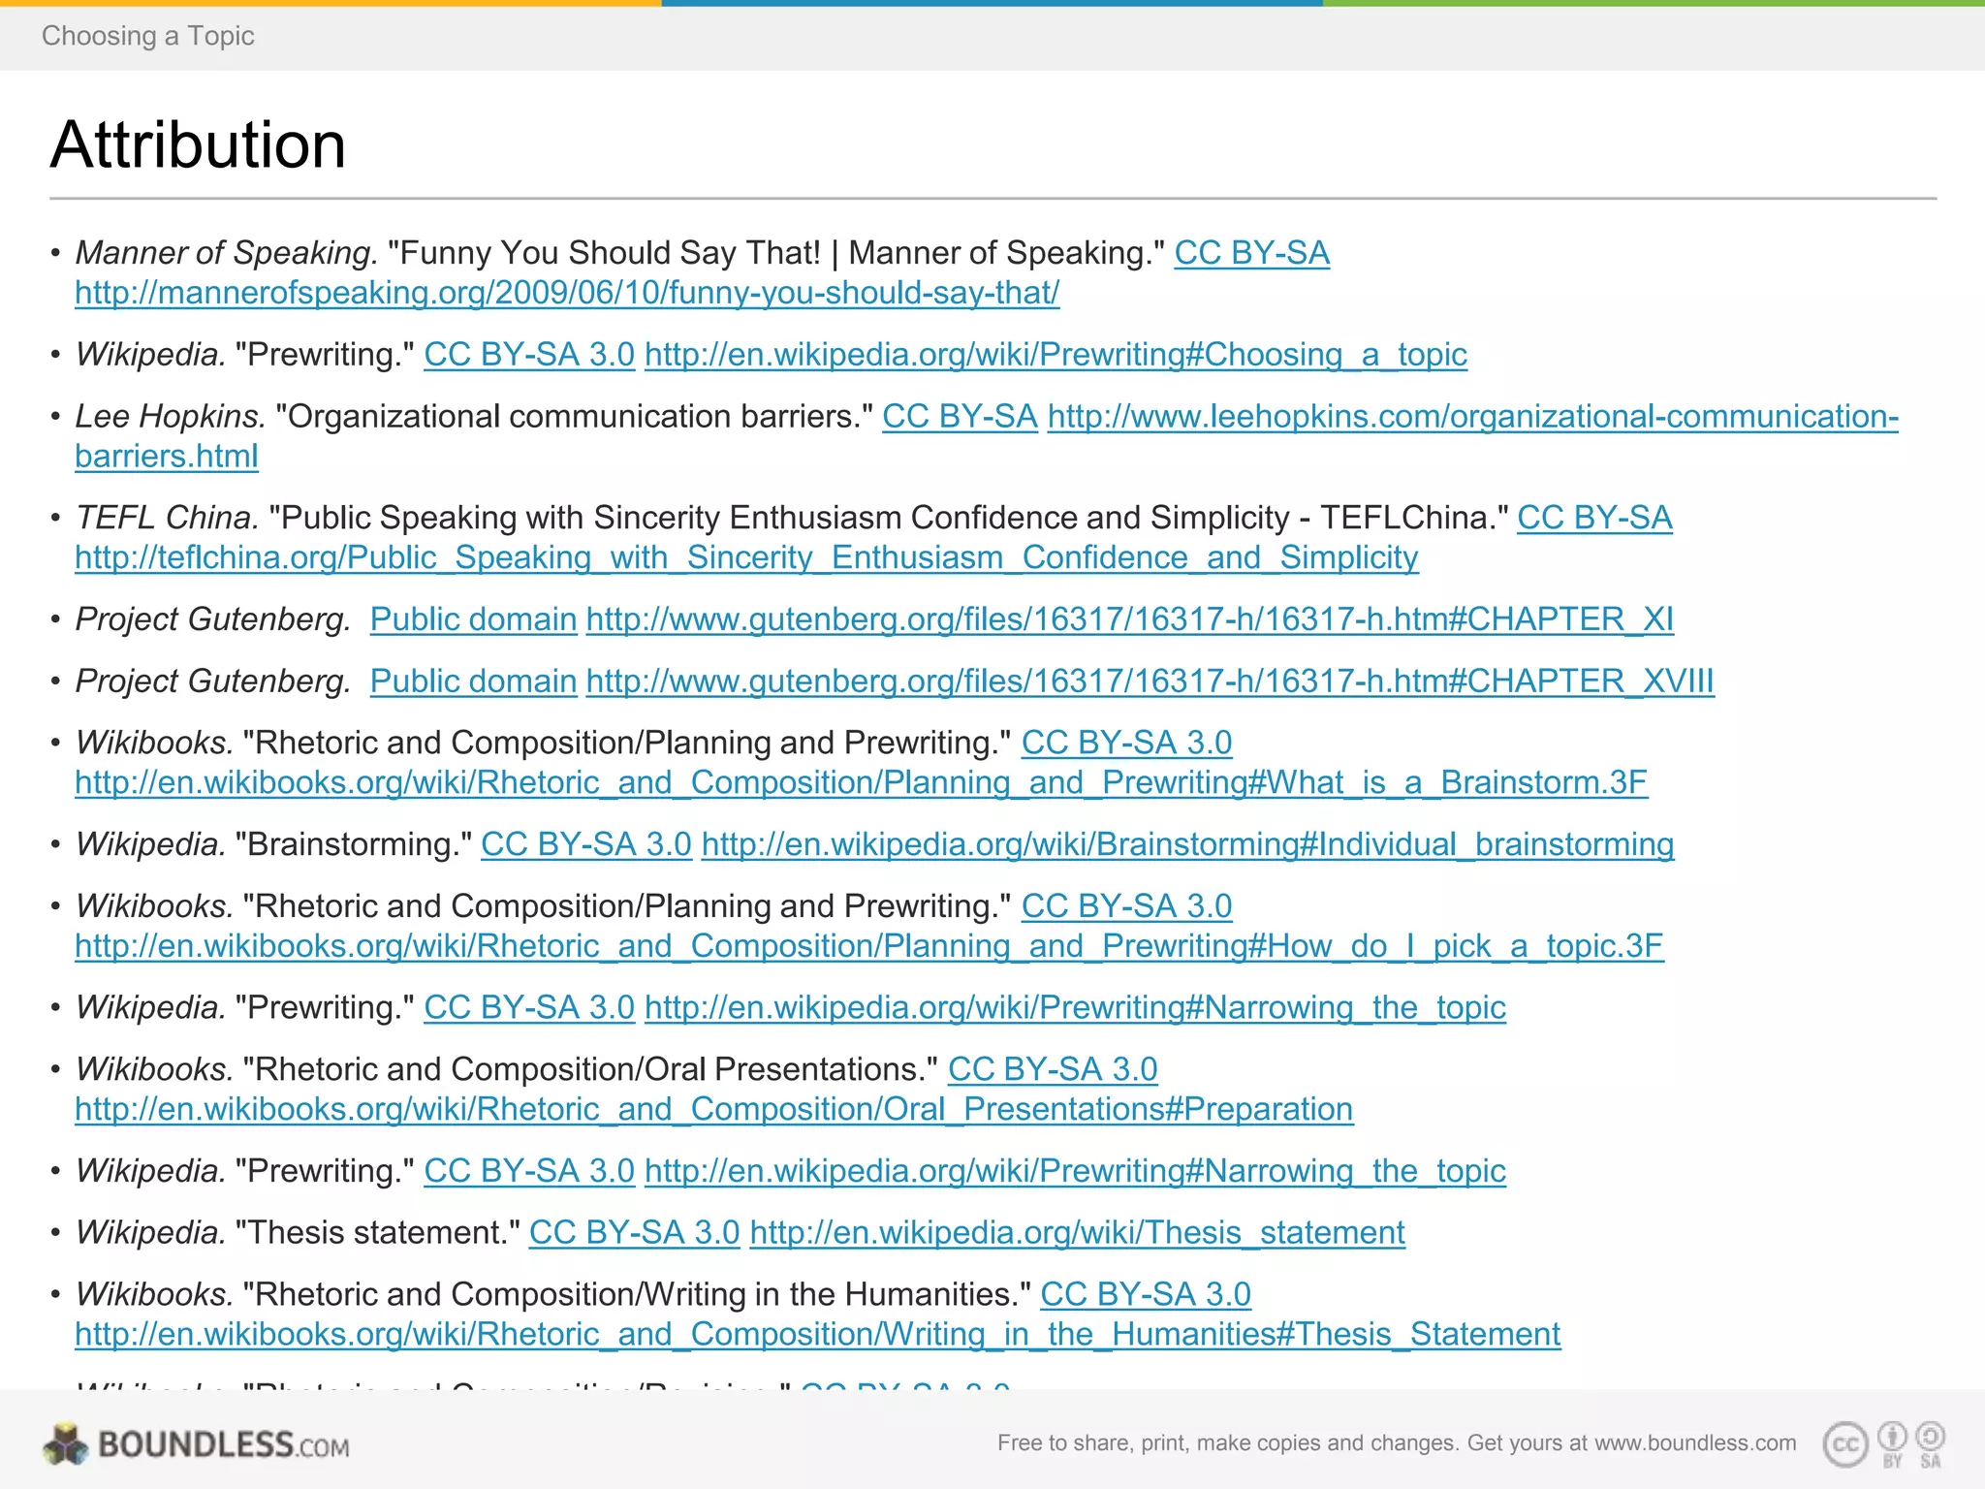Open the Gutenberg CHAPTER_XI link
The image size is (1985, 1489).
[1129, 619]
